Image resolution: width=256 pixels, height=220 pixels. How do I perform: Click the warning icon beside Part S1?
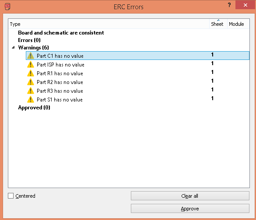pyautogui.click(x=31, y=99)
